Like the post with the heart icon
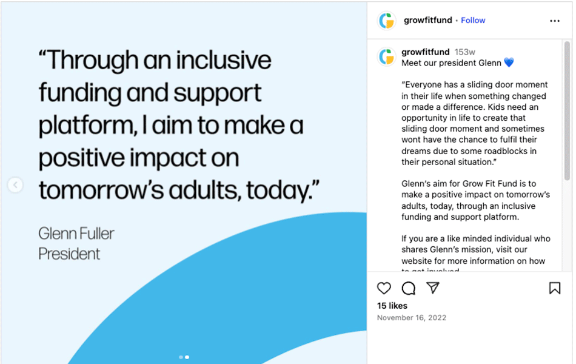This screenshot has height=364, width=576. 384,288
